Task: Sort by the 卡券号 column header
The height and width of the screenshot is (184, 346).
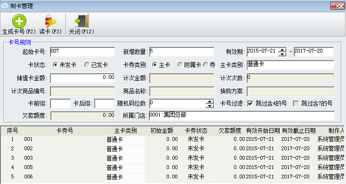Action: pos(64,131)
